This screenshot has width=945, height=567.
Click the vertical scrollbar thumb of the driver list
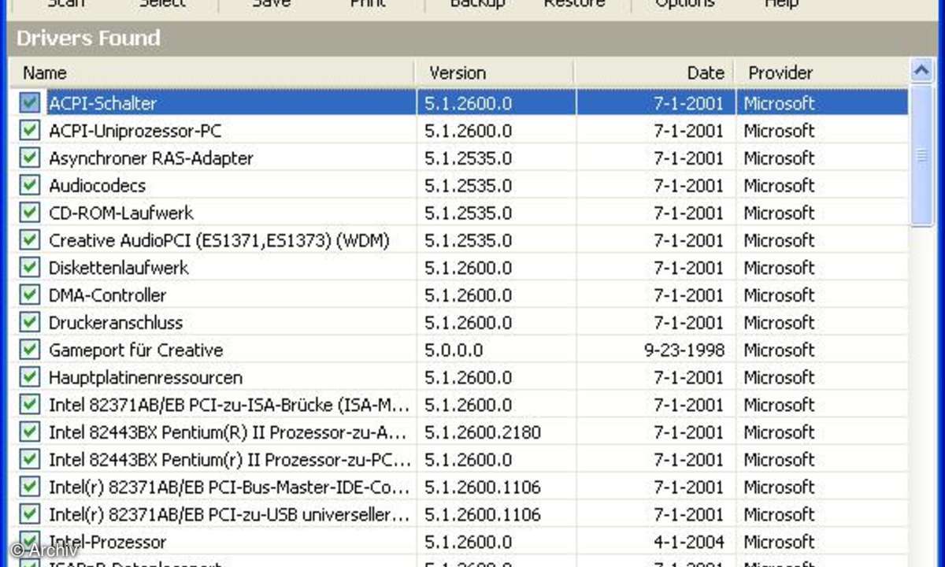[x=921, y=156]
